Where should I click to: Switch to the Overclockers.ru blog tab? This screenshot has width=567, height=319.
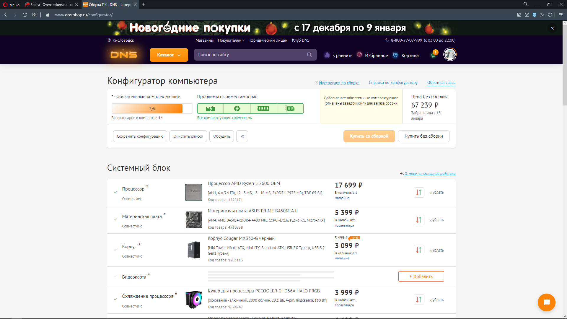50,5
